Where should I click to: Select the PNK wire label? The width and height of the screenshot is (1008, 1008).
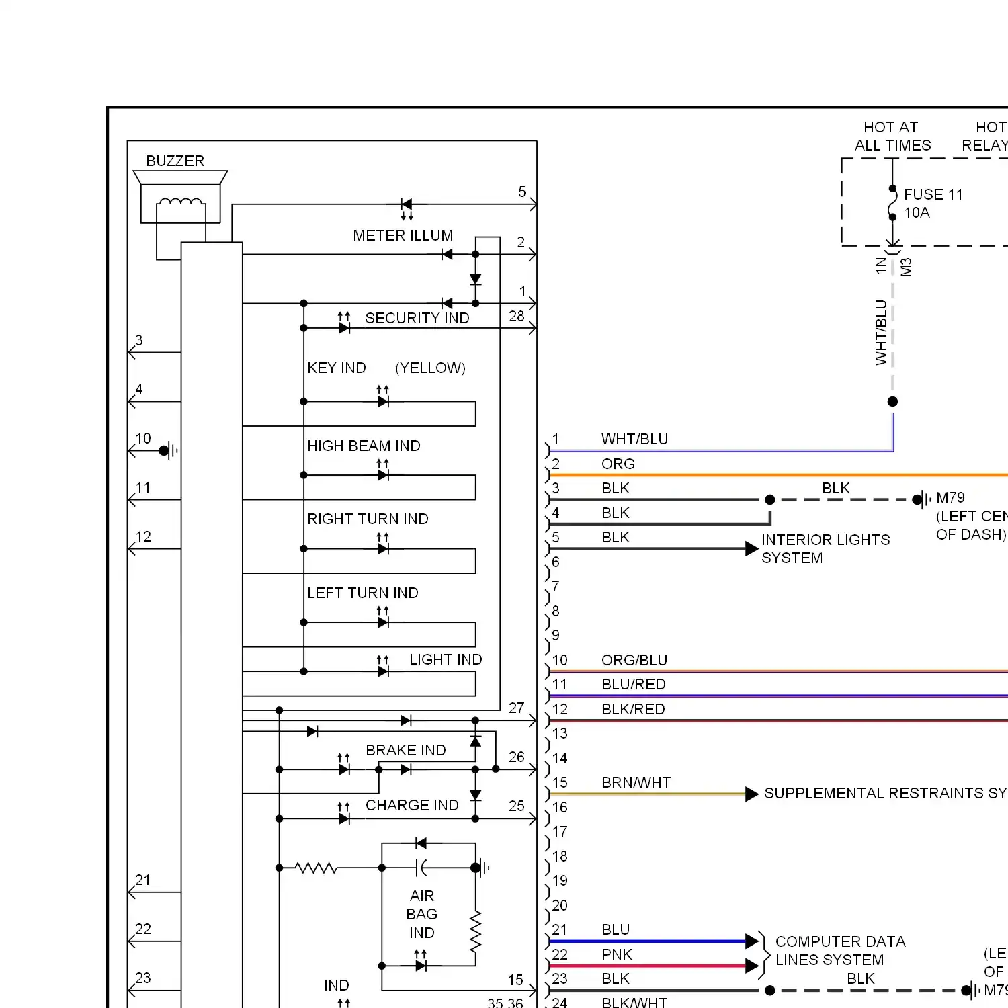[617, 954]
